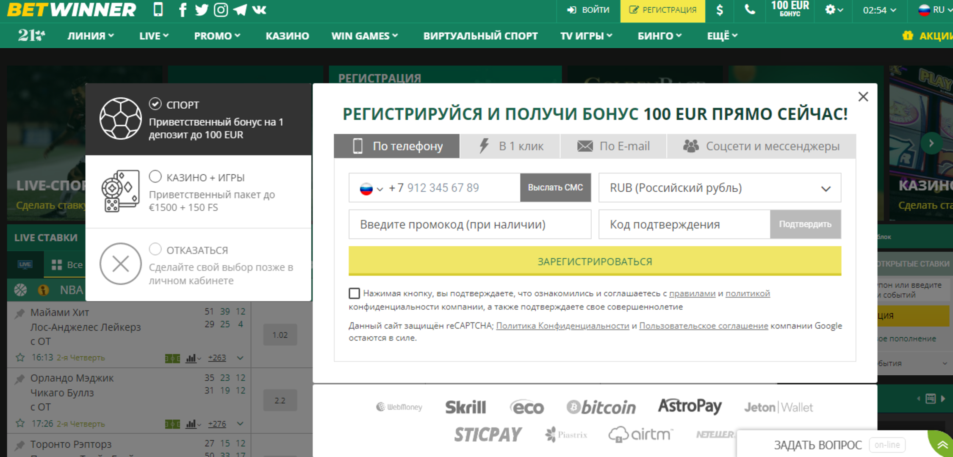953x457 pixels.
Task: Click the right carousel arrow on banner
Action: [x=931, y=143]
